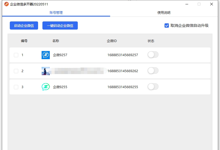
Task: Click the blue avatar icon for 企微9257
Action: point(46,55)
